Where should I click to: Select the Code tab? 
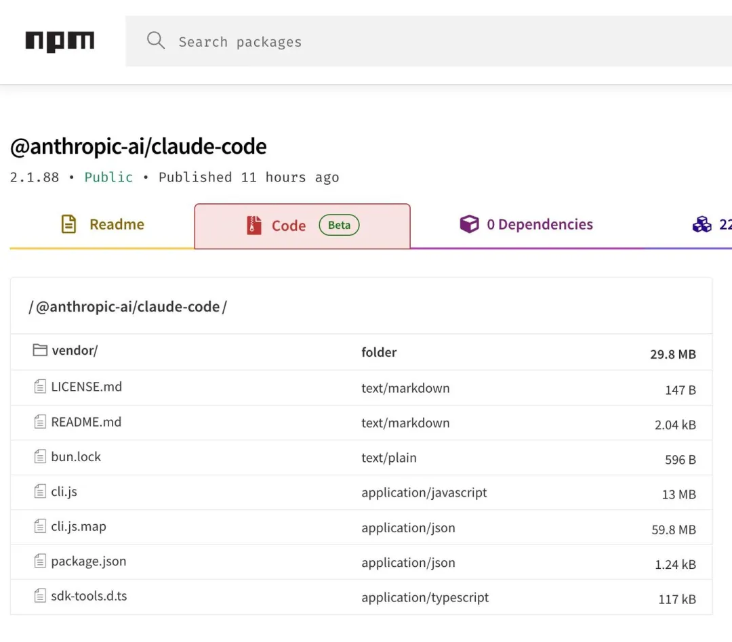point(302,226)
